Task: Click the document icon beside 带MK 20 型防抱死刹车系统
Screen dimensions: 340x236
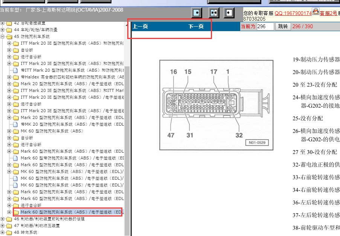Action: 15,125
